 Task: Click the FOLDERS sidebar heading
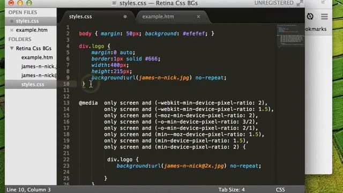[20, 39]
